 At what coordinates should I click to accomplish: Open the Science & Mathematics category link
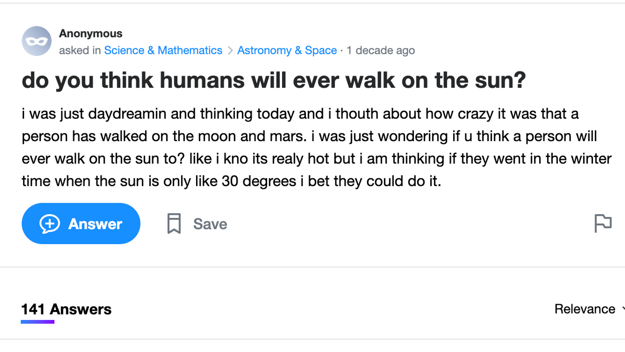point(163,50)
